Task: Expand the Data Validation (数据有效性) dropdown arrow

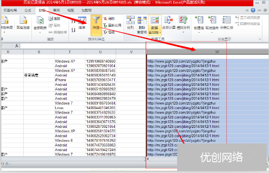Action: pyautogui.click(x=160, y=33)
